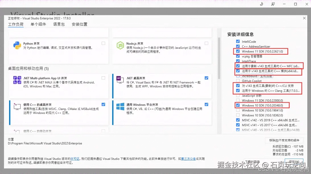Switch to the 单个组件 tab
Viewport: 311px width, 174px height.
coord(38,24)
